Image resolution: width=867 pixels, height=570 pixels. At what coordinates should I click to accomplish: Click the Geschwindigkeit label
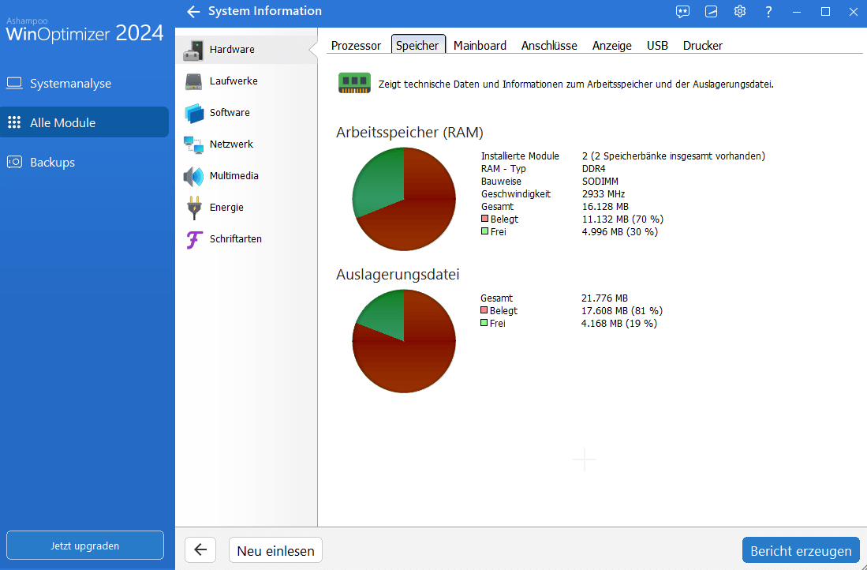pyautogui.click(x=516, y=194)
